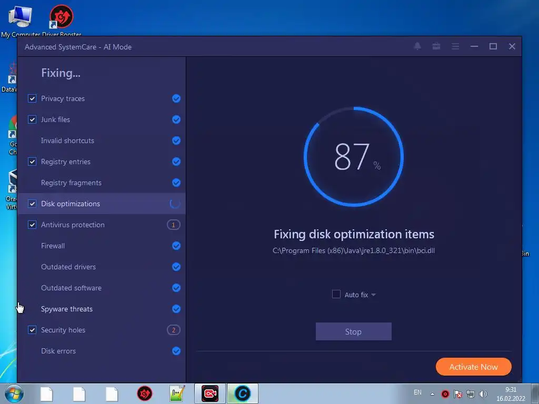Select the Invalid shortcuts row
Image resolution: width=539 pixels, height=404 pixels.
[x=102, y=140]
